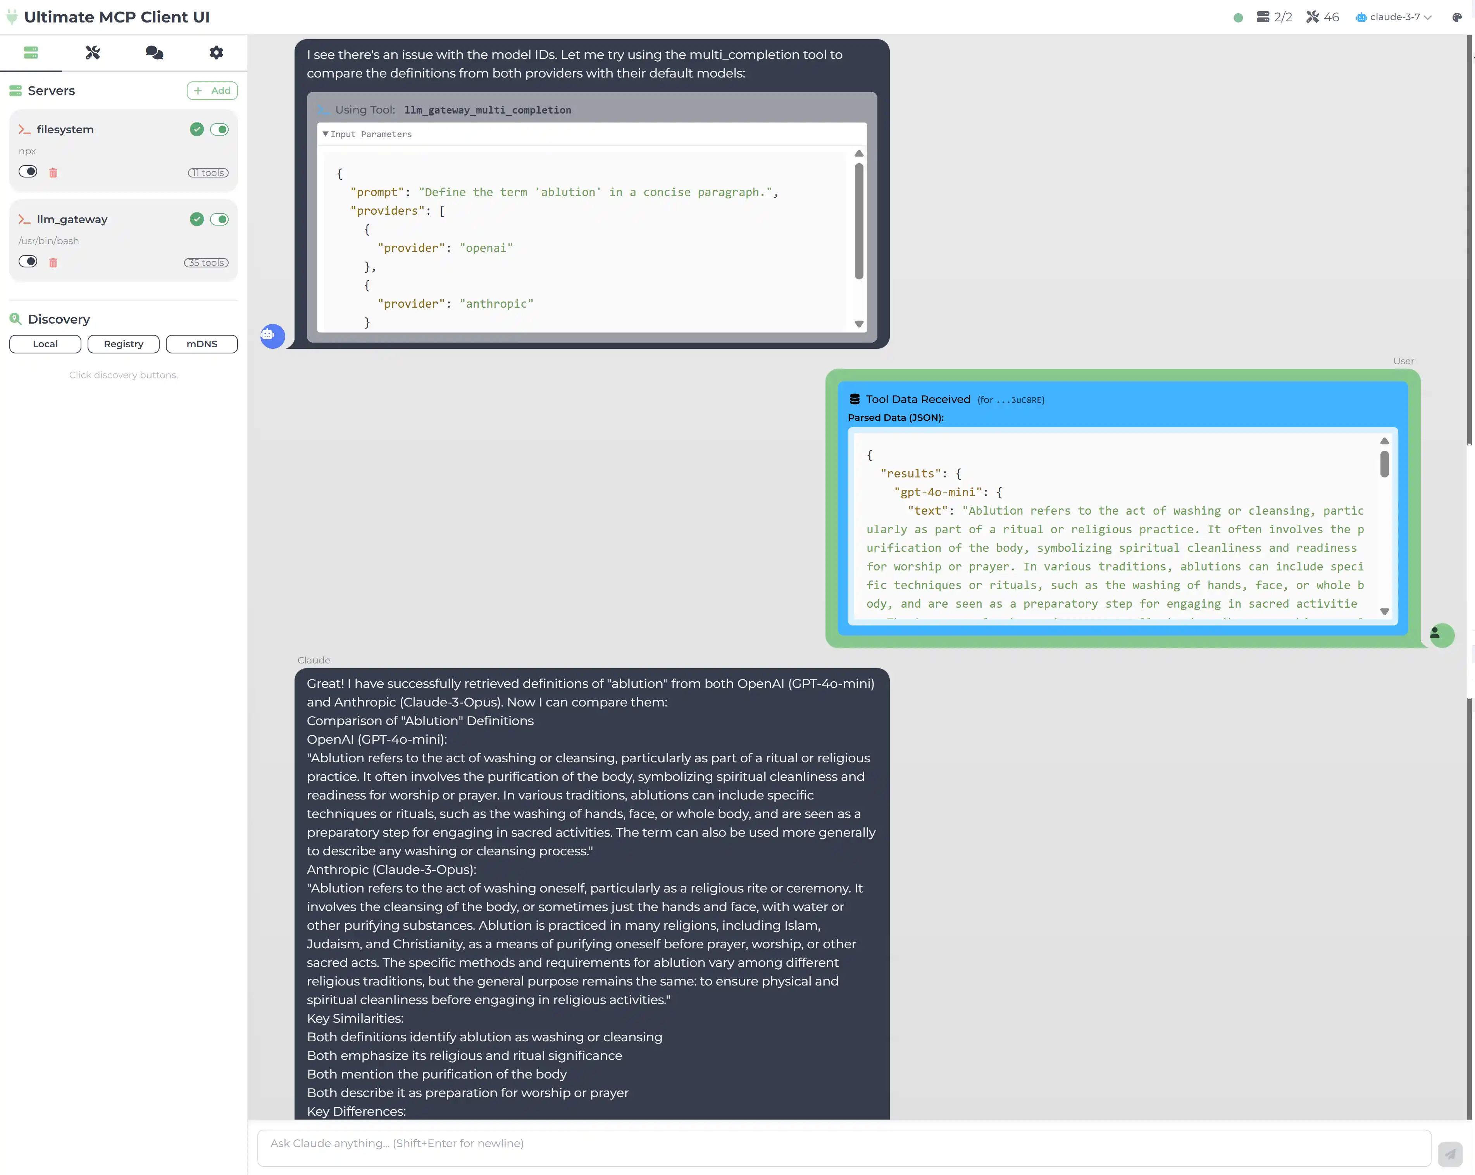Click the Input Parameters scrollbar thumb
Image resolution: width=1475 pixels, height=1175 pixels.
click(x=858, y=221)
